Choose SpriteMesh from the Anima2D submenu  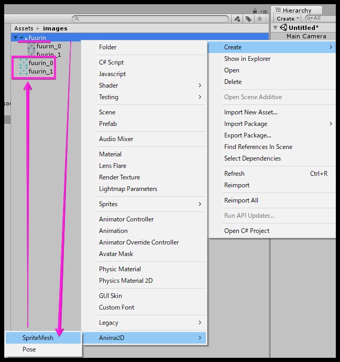(38, 338)
